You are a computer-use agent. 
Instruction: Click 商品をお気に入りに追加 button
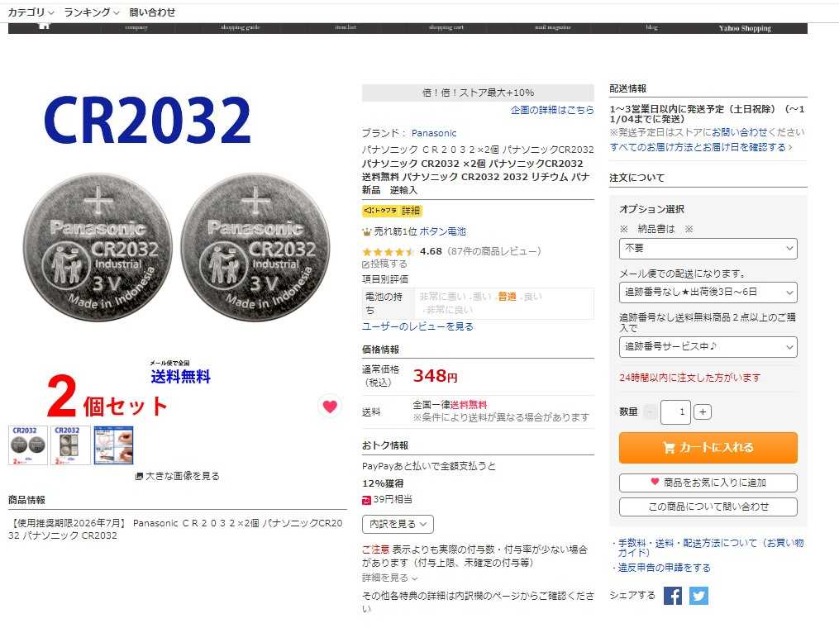pos(708,483)
